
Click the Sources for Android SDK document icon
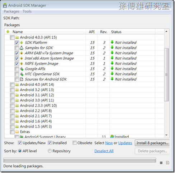tap(22, 79)
